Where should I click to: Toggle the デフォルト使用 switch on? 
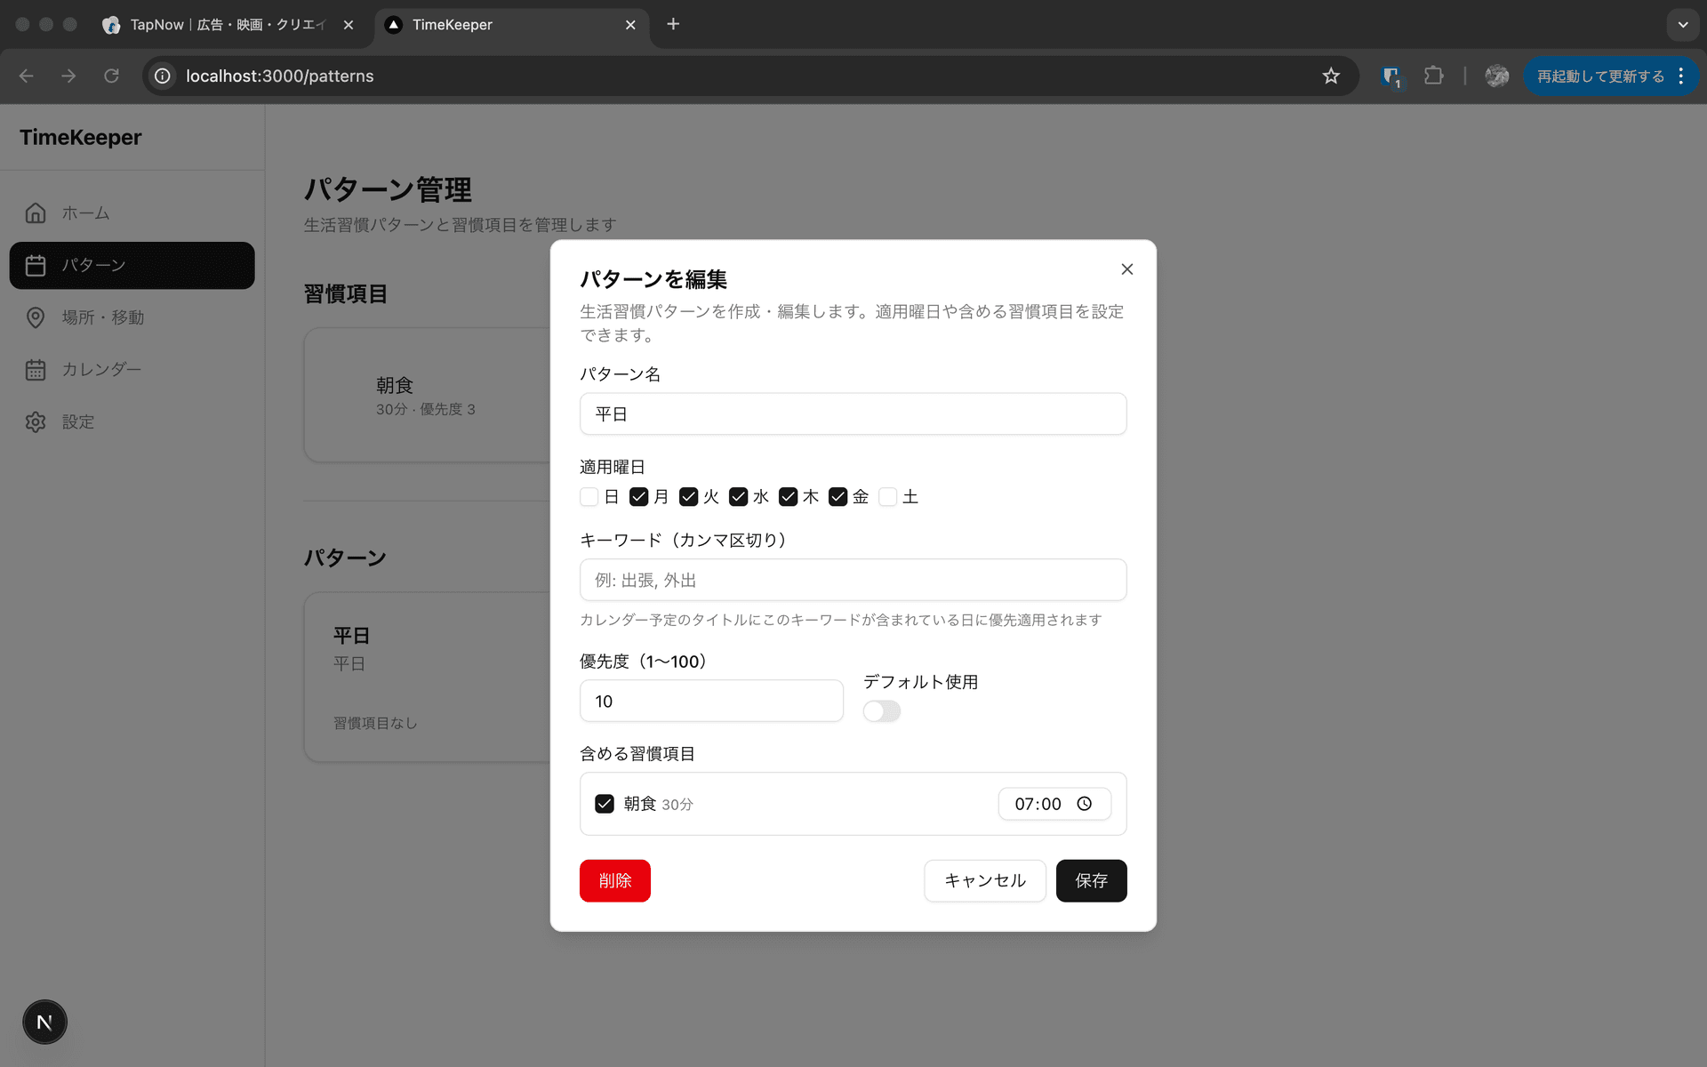tap(881, 710)
